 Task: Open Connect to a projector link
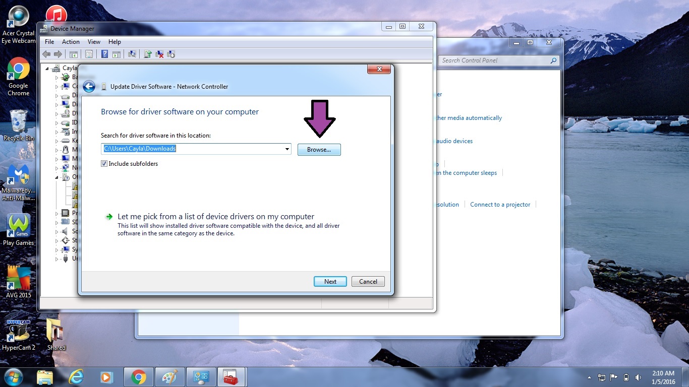pos(500,205)
